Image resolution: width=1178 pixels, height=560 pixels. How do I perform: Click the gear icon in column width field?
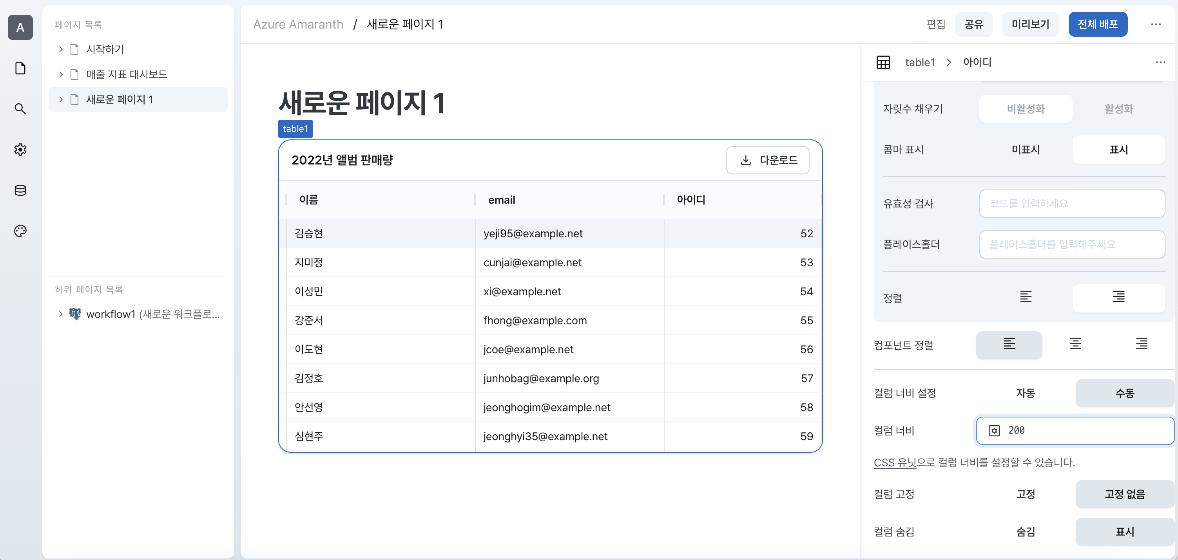click(994, 430)
